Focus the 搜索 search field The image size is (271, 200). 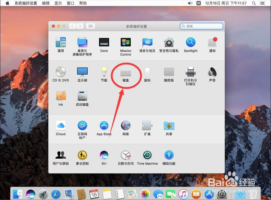pyautogui.click(x=201, y=26)
